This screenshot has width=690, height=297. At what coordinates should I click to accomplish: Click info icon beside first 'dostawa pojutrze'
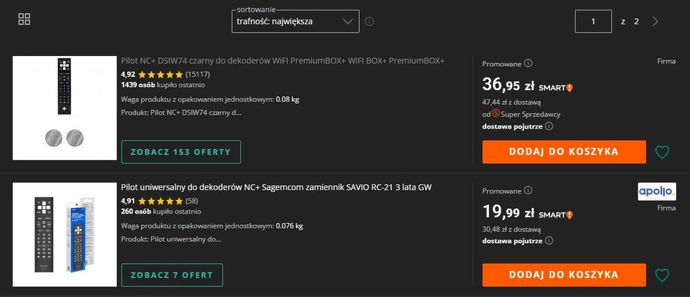coord(550,126)
